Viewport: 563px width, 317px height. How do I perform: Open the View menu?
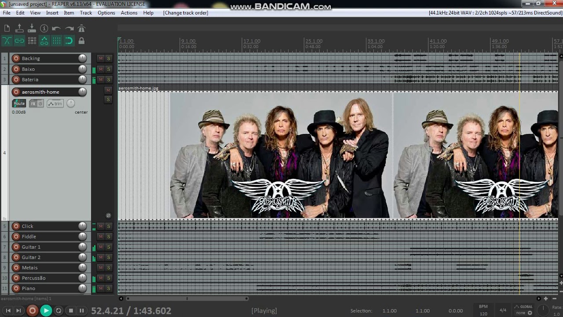tap(35, 13)
